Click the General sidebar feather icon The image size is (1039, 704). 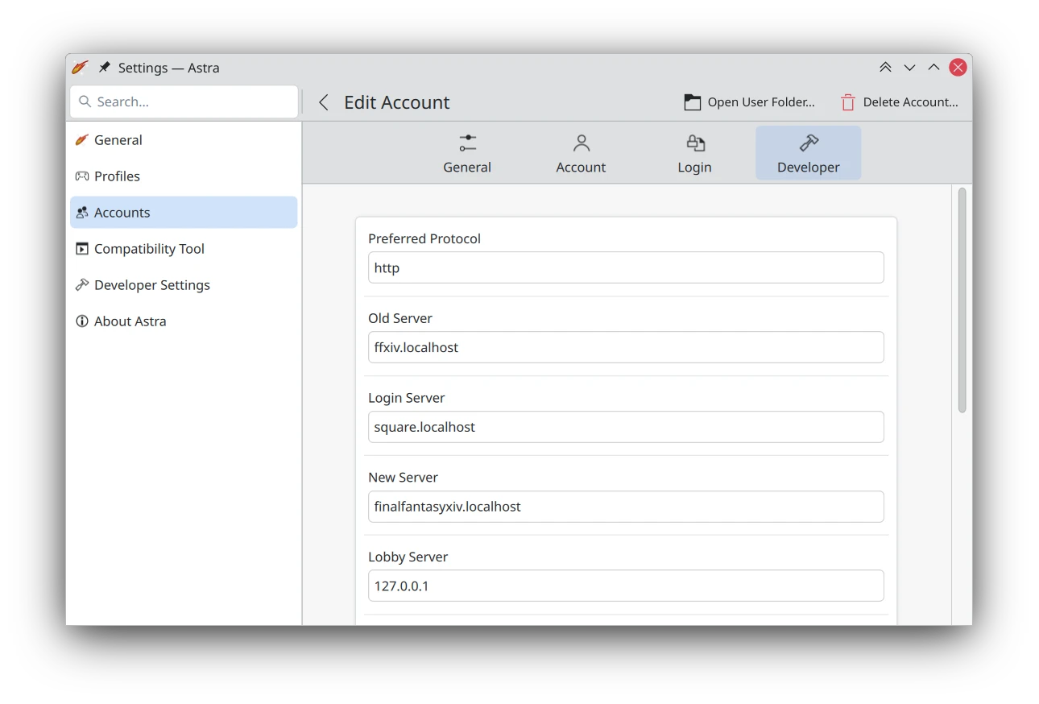[x=82, y=140]
